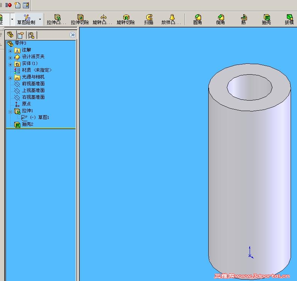The image size is (297, 281).
Task: Select the 扫描 sweep tool
Action: pos(149,20)
